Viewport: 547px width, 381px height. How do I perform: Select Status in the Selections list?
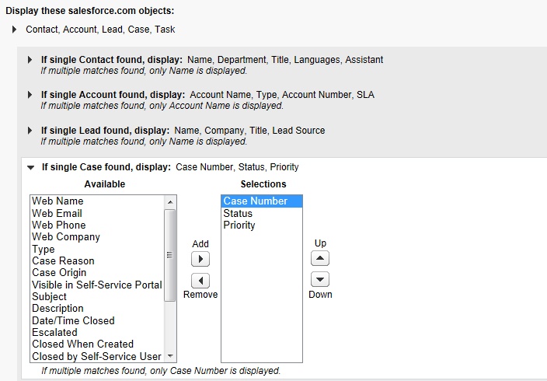click(238, 213)
